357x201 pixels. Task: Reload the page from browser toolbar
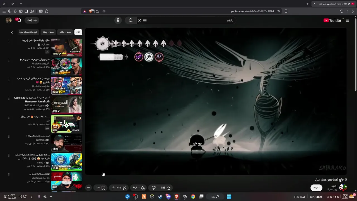coord(342,11)
